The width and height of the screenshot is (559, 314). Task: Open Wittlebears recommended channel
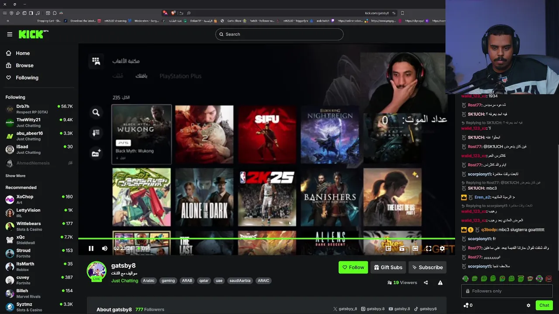[39, 226]
